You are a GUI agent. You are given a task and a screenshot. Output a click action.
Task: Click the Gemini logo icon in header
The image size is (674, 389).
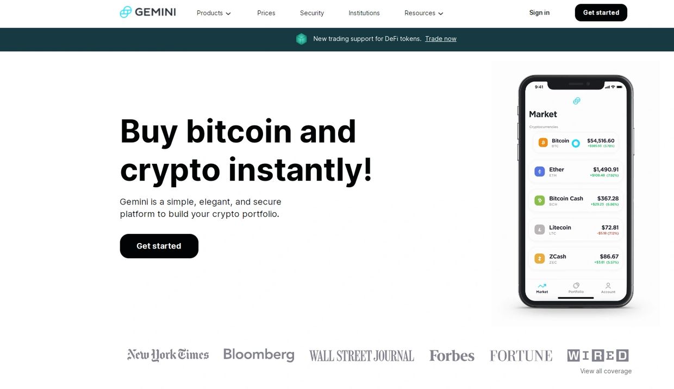point(126,12)
